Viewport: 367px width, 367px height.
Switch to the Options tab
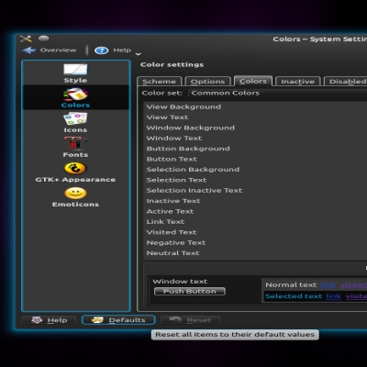[x=208, y=82]
